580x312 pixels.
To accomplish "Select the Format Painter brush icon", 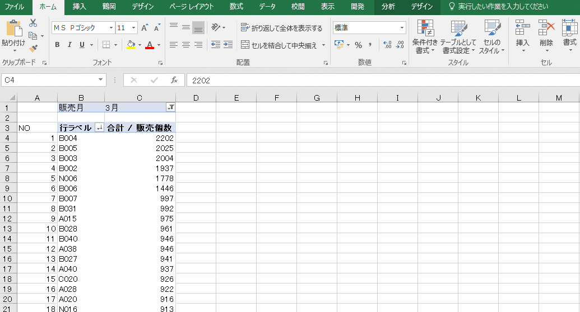I will (33, 49).
